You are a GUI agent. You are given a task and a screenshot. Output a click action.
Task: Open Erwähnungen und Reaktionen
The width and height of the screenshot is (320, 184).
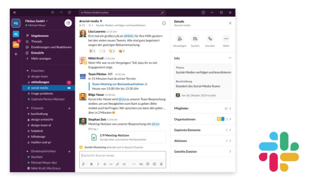pos(51,47)
